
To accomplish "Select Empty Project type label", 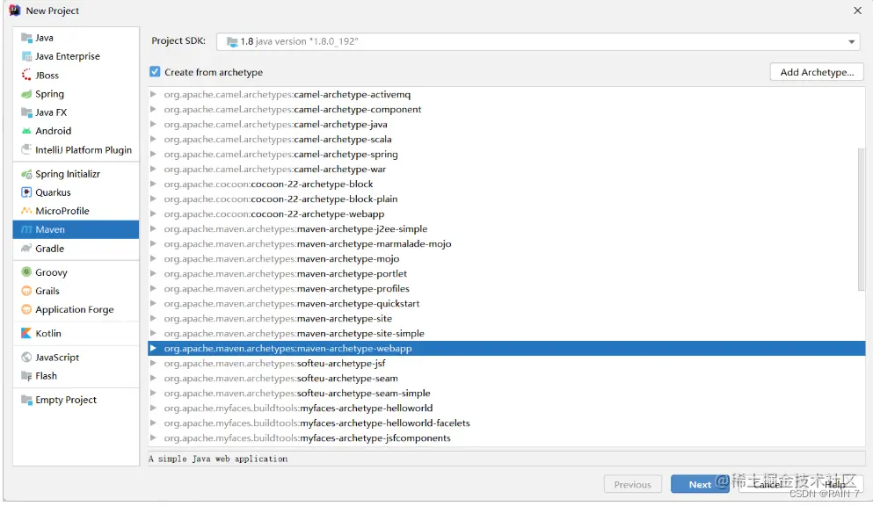I will click(x=66, y=400).
